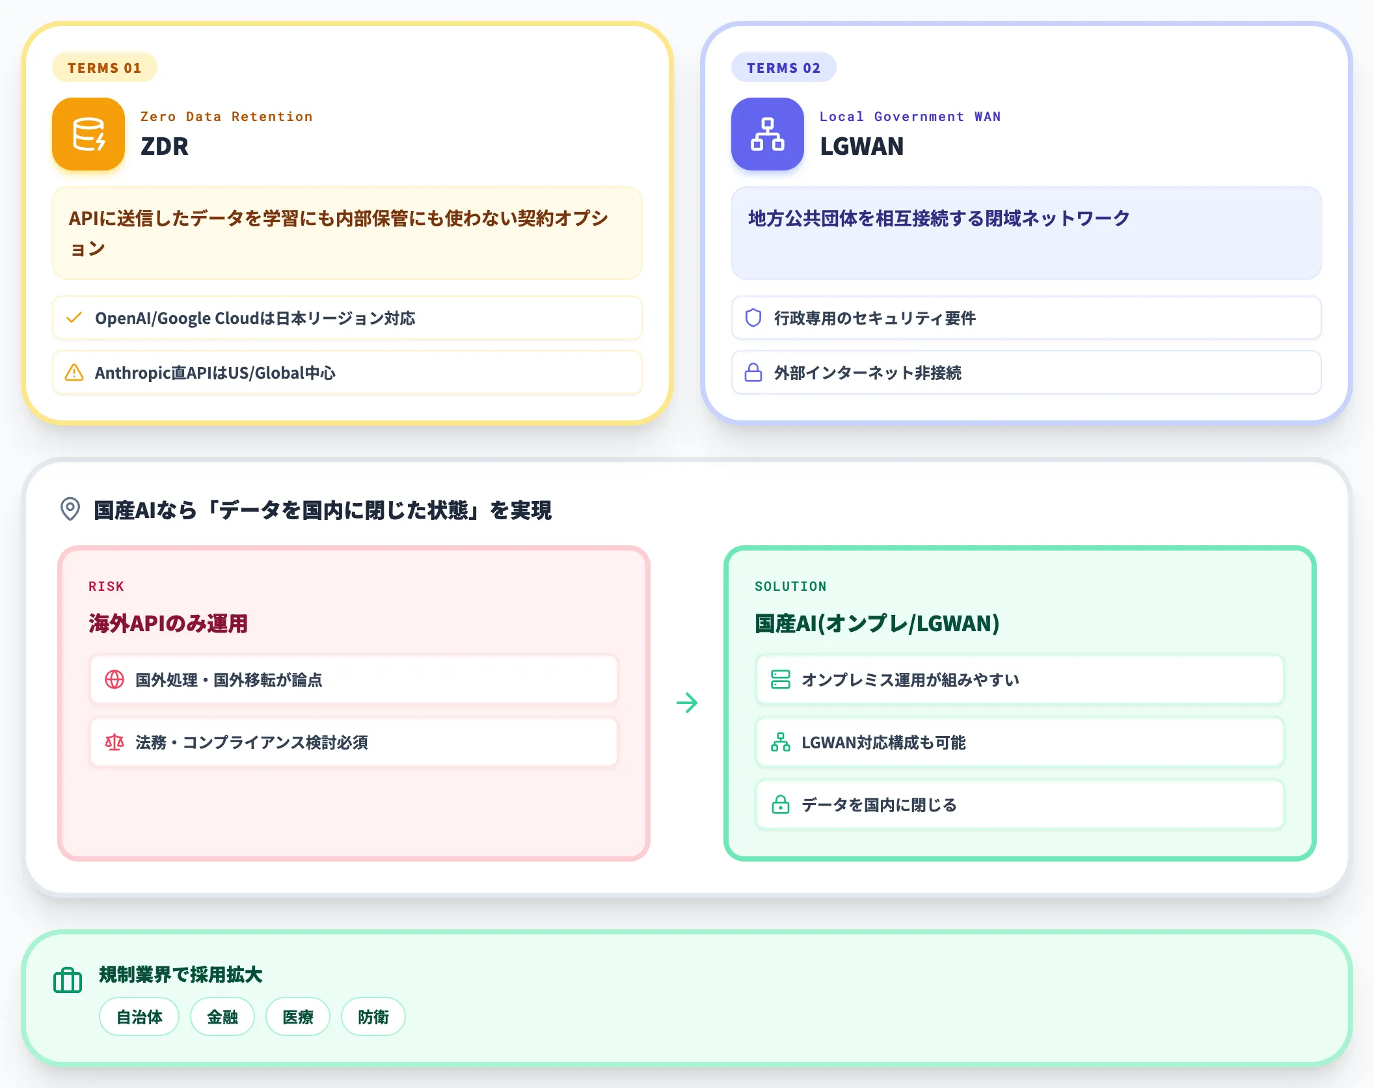Click the shield icon beside 行政専用のセキュリティ要件
Screen dimensions: 1374x1088
753,318
